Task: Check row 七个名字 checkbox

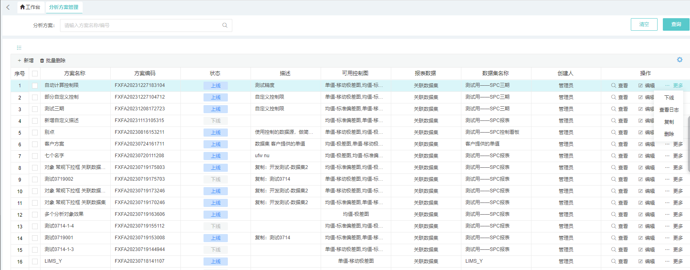Action: point(35,156)
